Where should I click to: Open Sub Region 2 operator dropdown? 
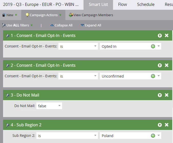pos(67,136)
